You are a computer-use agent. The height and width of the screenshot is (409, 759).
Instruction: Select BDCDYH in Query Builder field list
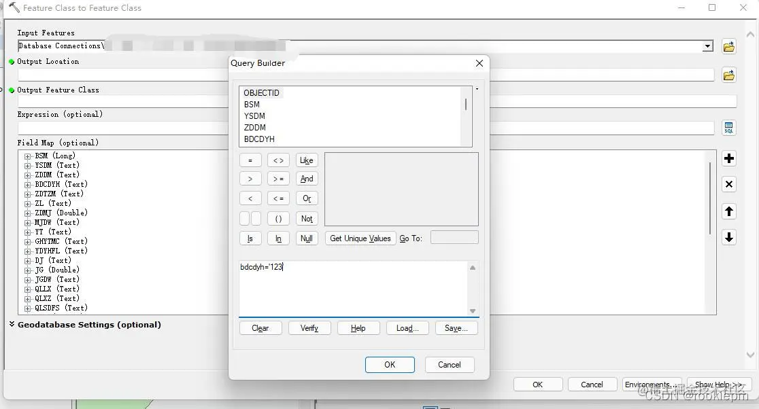[x=259, y=139]
